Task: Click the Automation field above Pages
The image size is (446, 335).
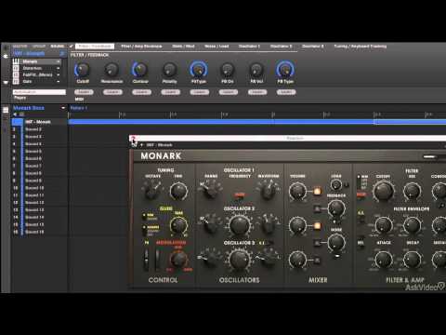Action: tap(39, 92)
